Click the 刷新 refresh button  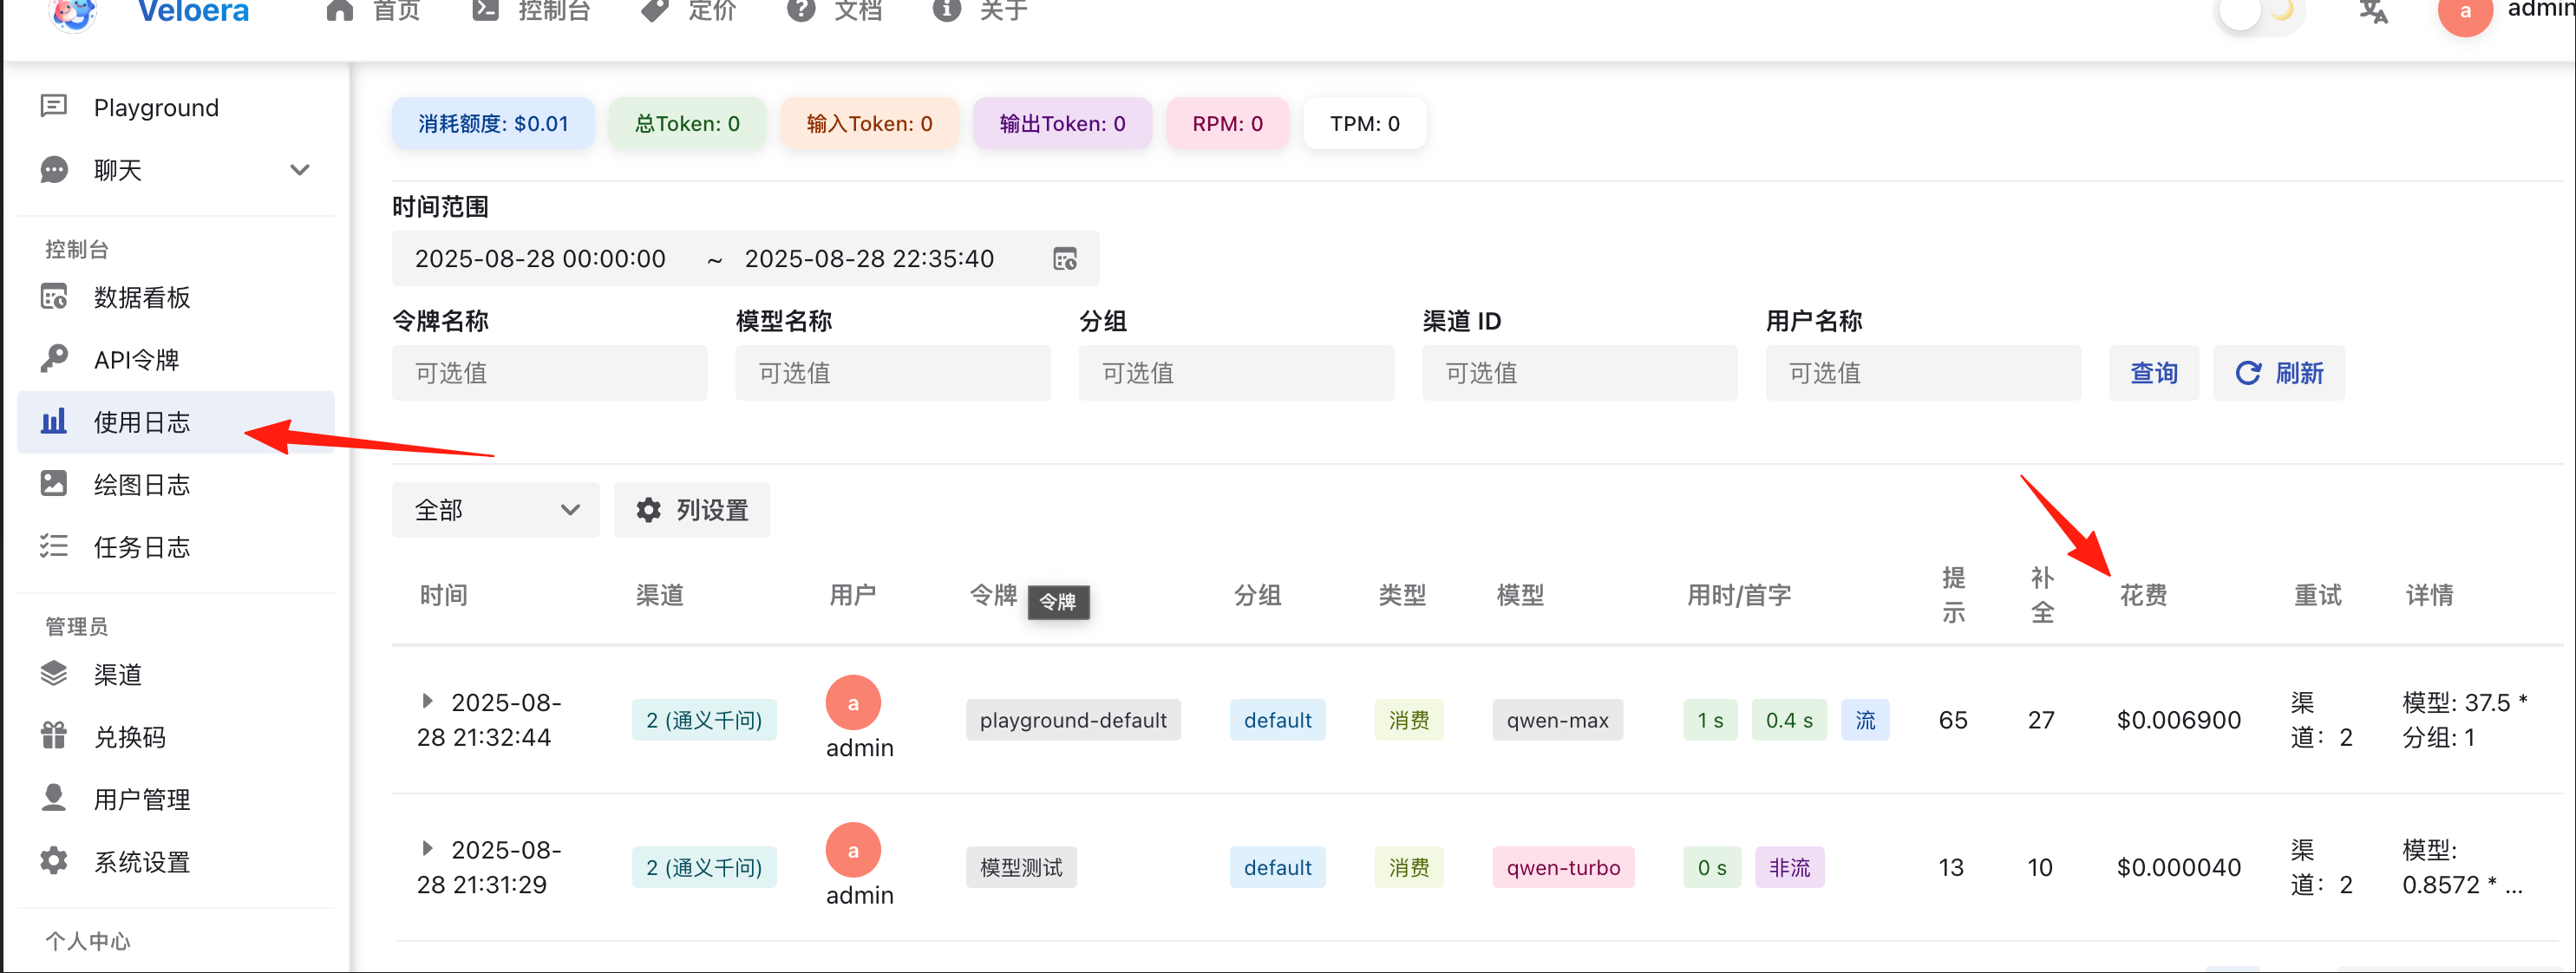(2278, 373)
